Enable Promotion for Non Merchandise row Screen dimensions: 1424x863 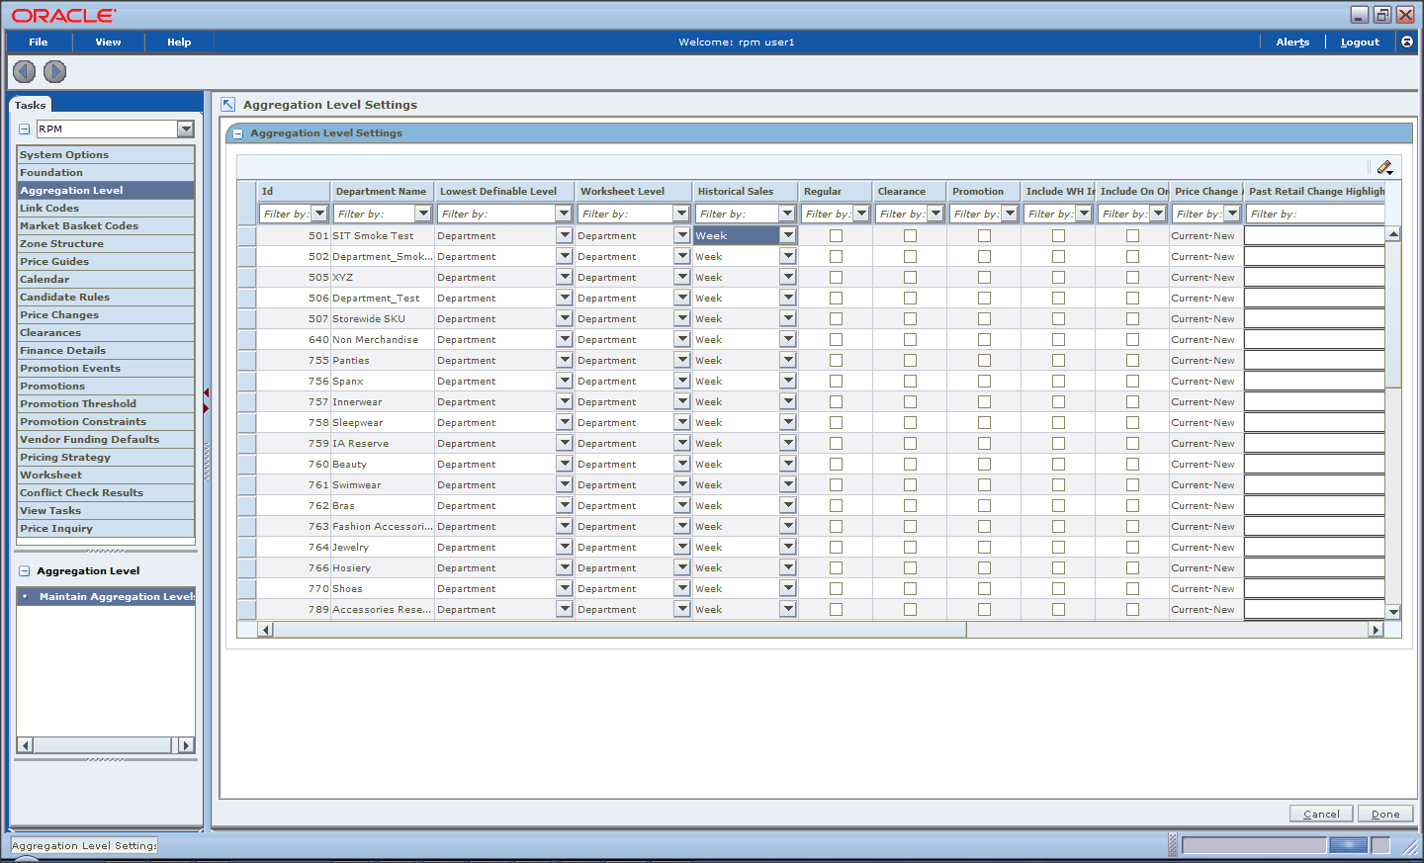coord(983,339)
